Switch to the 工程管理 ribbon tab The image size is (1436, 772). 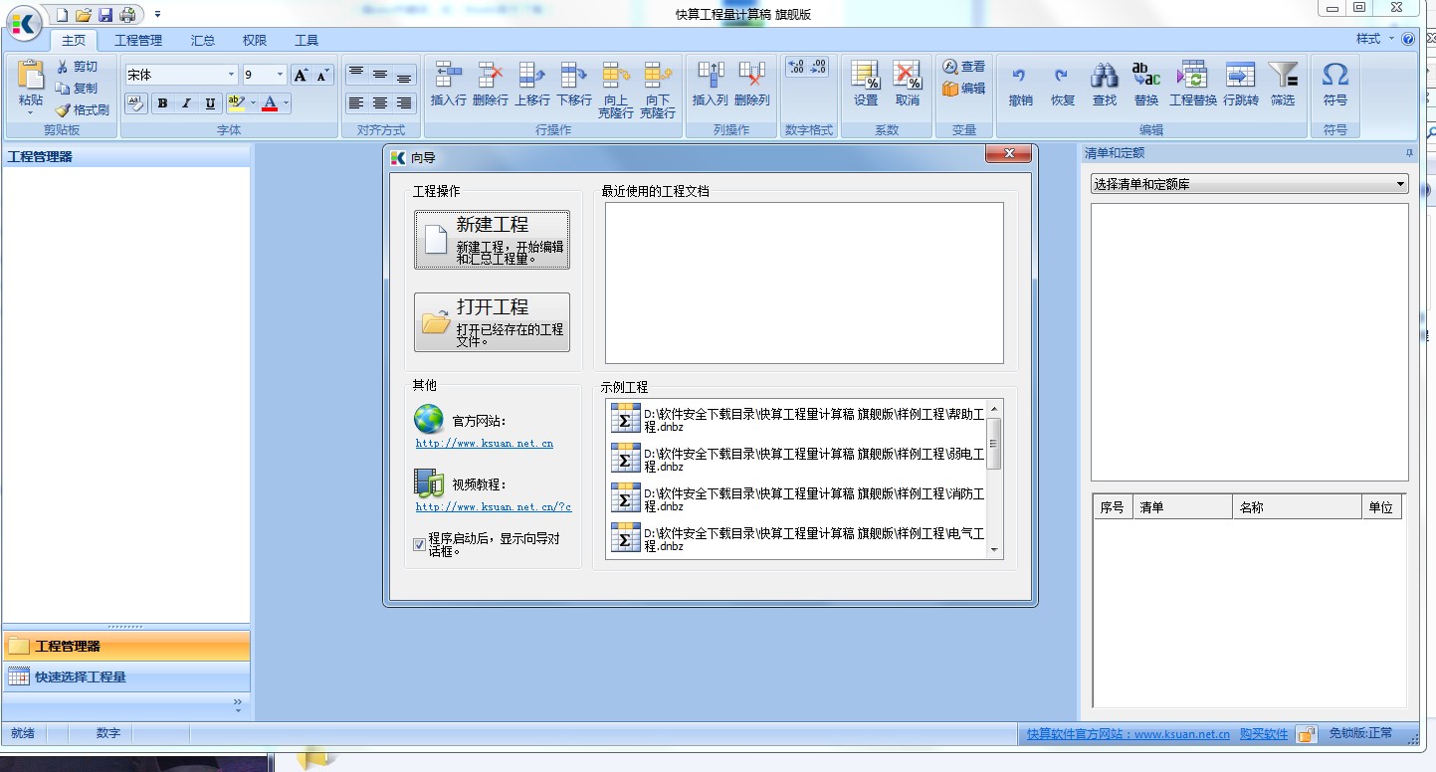138,41
